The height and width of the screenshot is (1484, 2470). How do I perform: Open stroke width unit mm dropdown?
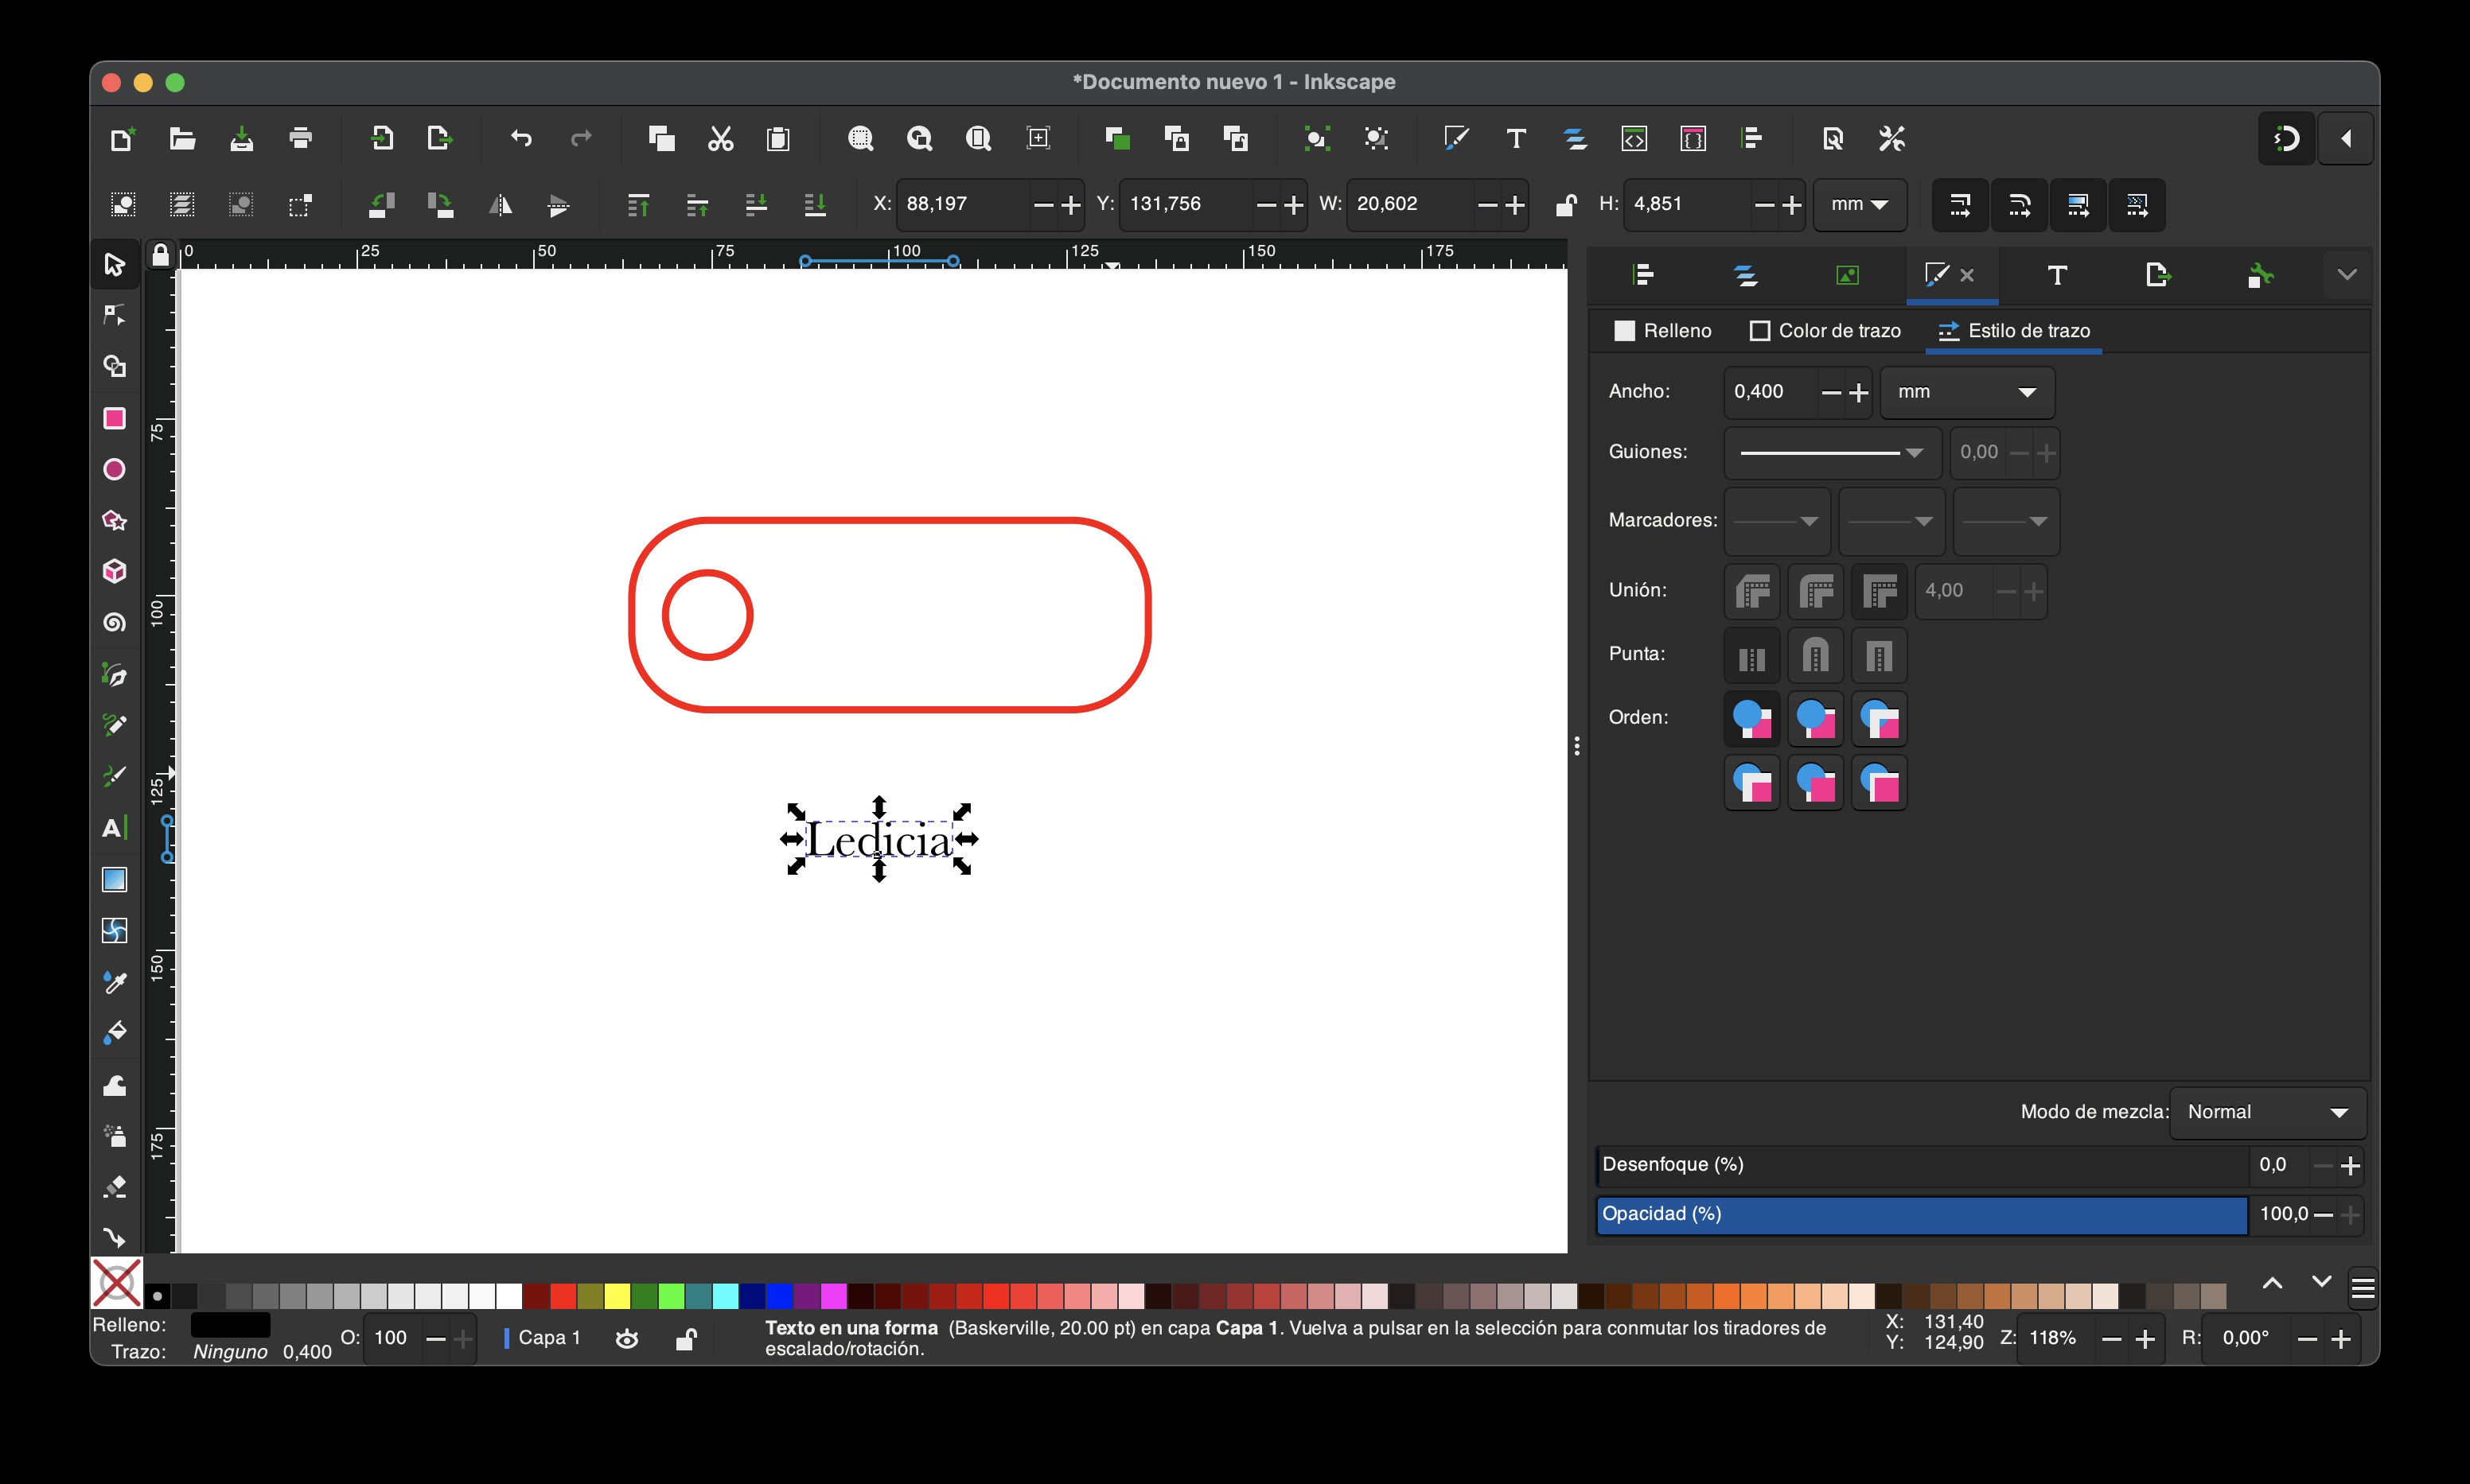point(1968,392)
